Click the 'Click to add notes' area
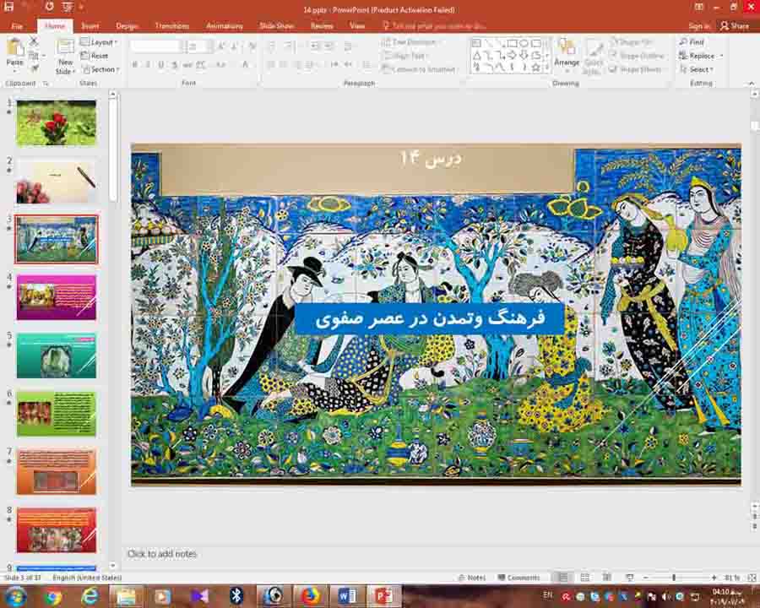The image size is (760, 608). (162, 554)
